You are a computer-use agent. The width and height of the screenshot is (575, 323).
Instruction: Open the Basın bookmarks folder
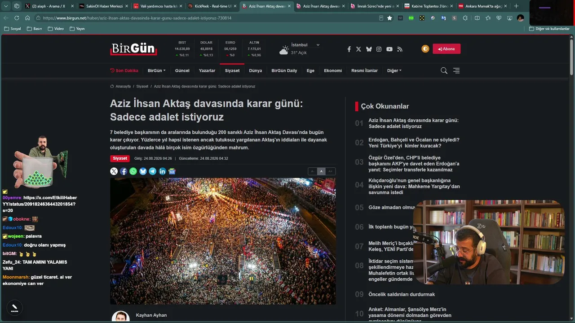point(35,29)
